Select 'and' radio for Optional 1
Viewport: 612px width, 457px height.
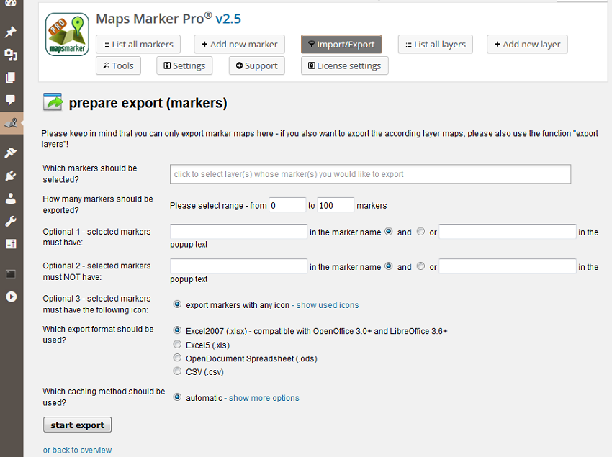pos(389,232)
